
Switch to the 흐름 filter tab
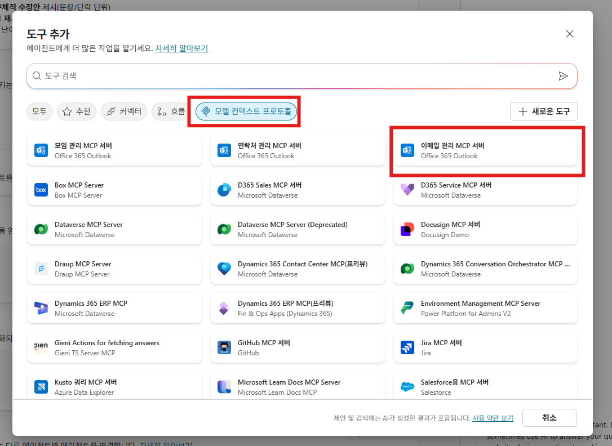171,111
